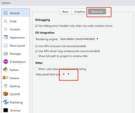This screenshot has height=113, width=135.
Task: Open the Help panel font size dropdown
Action: click(66, 74)
